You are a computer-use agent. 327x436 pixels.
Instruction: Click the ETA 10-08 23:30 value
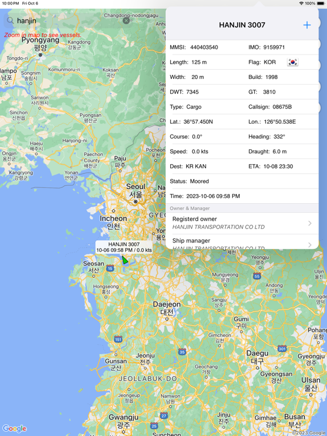(x=278, y=166)
